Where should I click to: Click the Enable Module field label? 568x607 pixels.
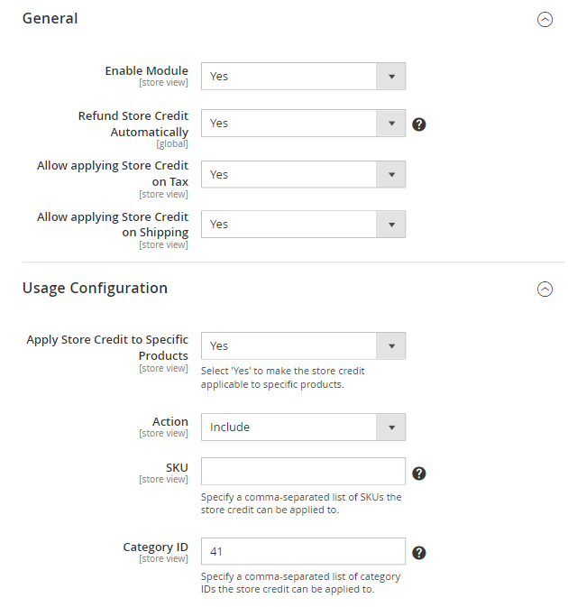(146, 71)
